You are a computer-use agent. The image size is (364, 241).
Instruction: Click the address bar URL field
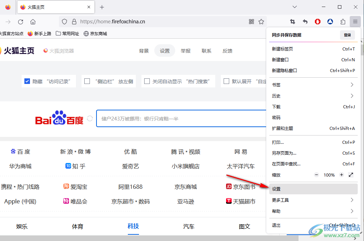click(x=163, y=22)
